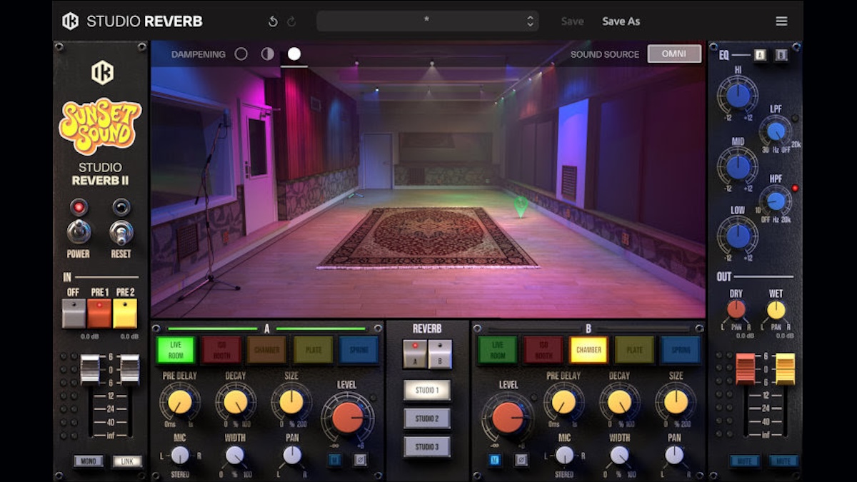
Task: Click the phase invert button in section A
Action: (360, 460)
